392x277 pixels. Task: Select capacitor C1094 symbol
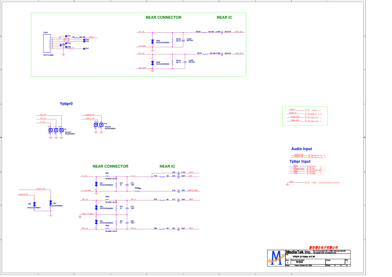pyautogui.click(x=183, y=40)
